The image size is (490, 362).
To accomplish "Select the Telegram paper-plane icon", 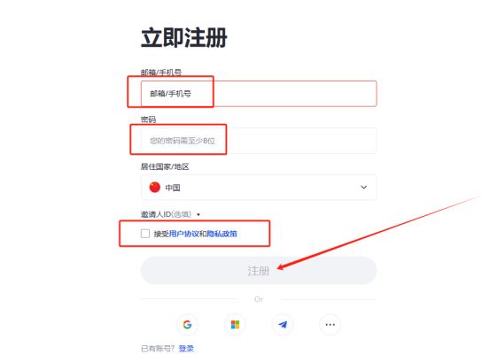I will pos(283,325).
